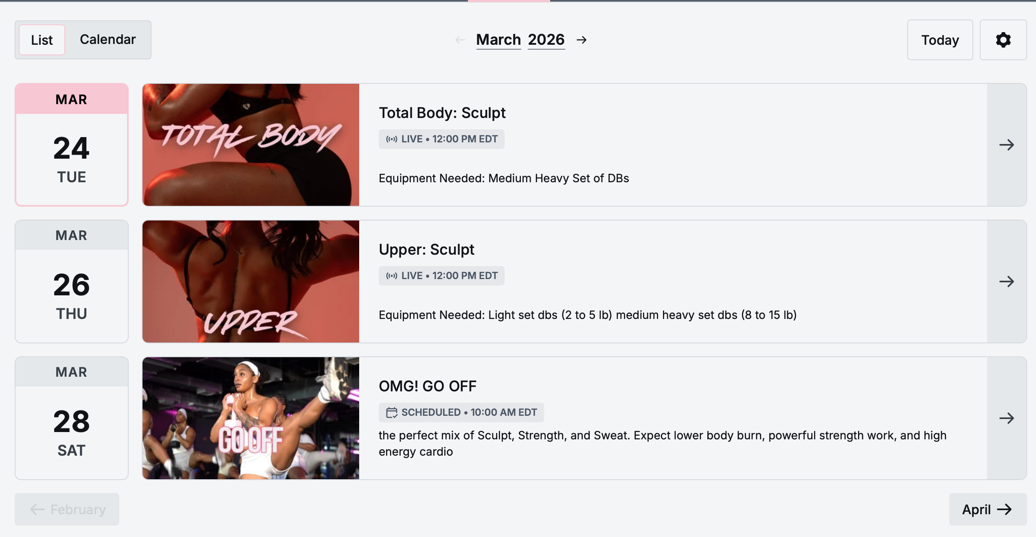Click the Upper class thumbnail
This screenshot has width=1036, height=537.
(x=251, y=282)
